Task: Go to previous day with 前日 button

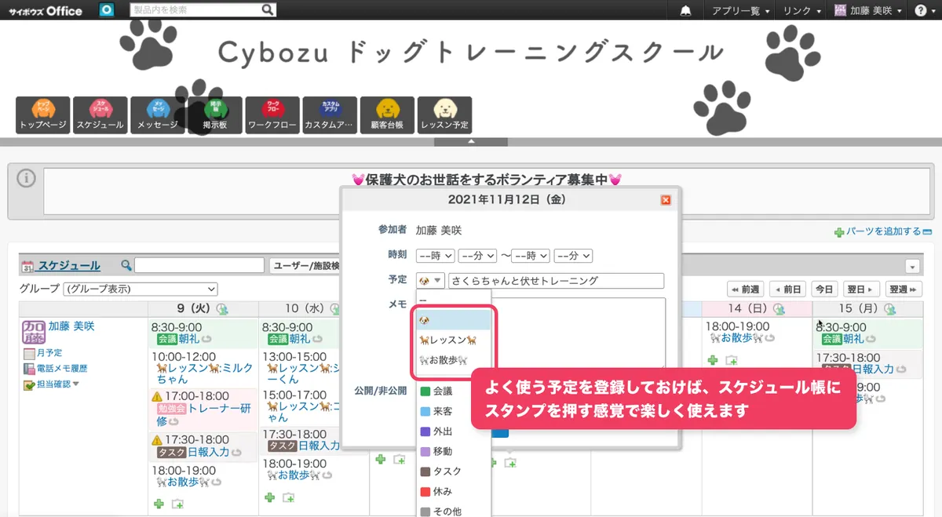Action: pyautogui.click(x=787, y=289)
